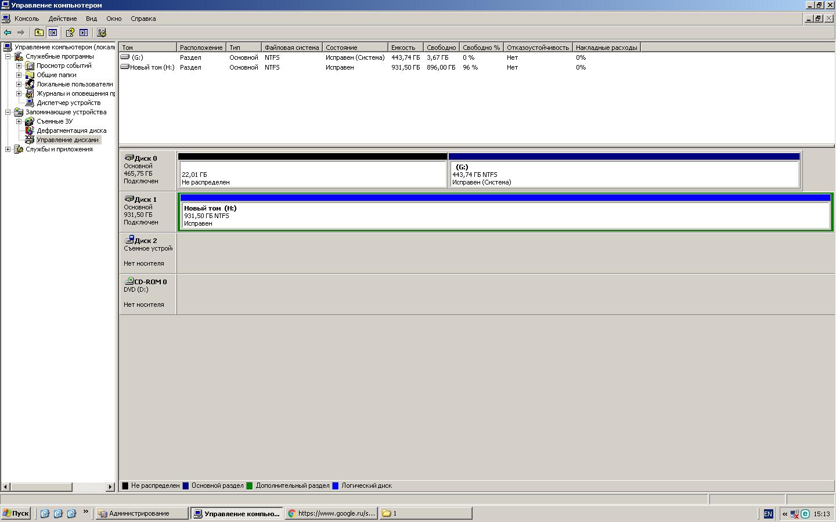Click the Основной раздел legend color swatch
This screenshot has width=836, height=522.
pyautogui.click(x=185, y=486)
